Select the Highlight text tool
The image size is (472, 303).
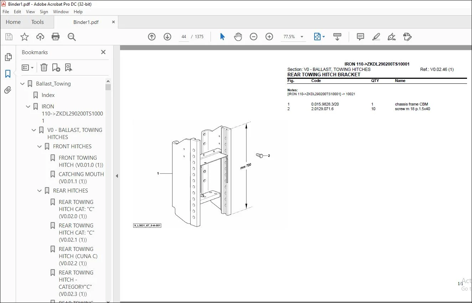(376, 37)
